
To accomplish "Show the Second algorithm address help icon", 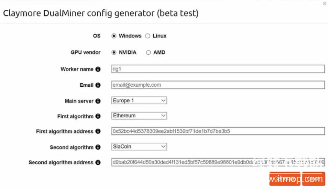I will click(x=98, y=162).
